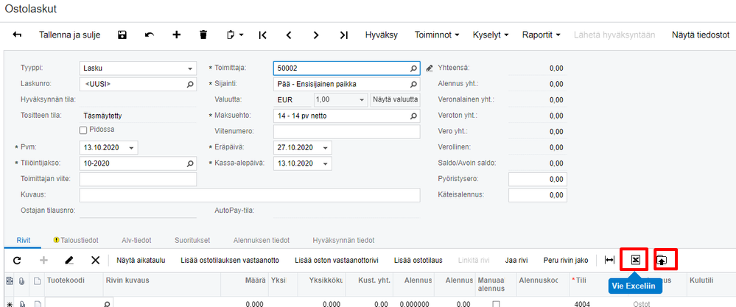Screen dimensions: 736x307
Task: Click the Sijainti search magnifier icon
Action: point(413,85)
